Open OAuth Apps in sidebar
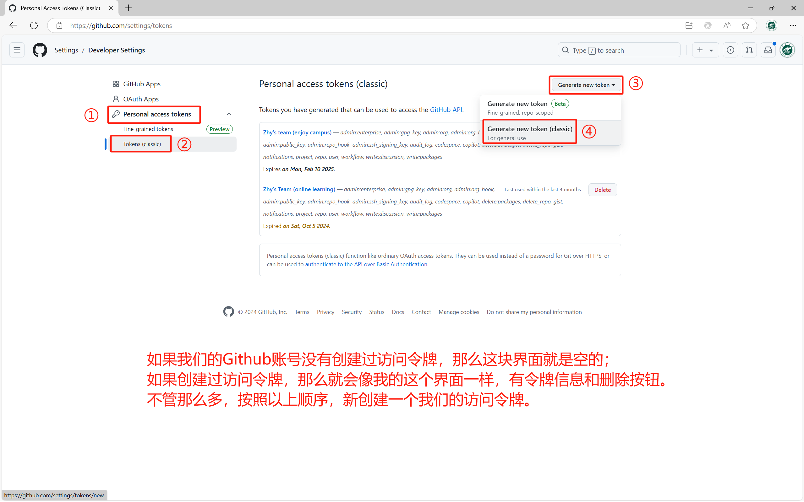 [x=141, y=99]
